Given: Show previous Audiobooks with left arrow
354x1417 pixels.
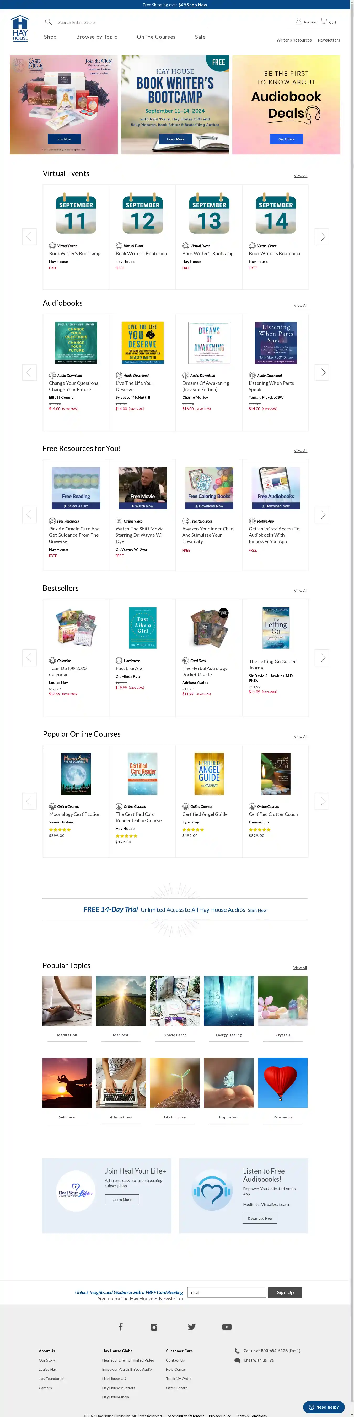Looking at the screenshot, I should pos(29,372).
